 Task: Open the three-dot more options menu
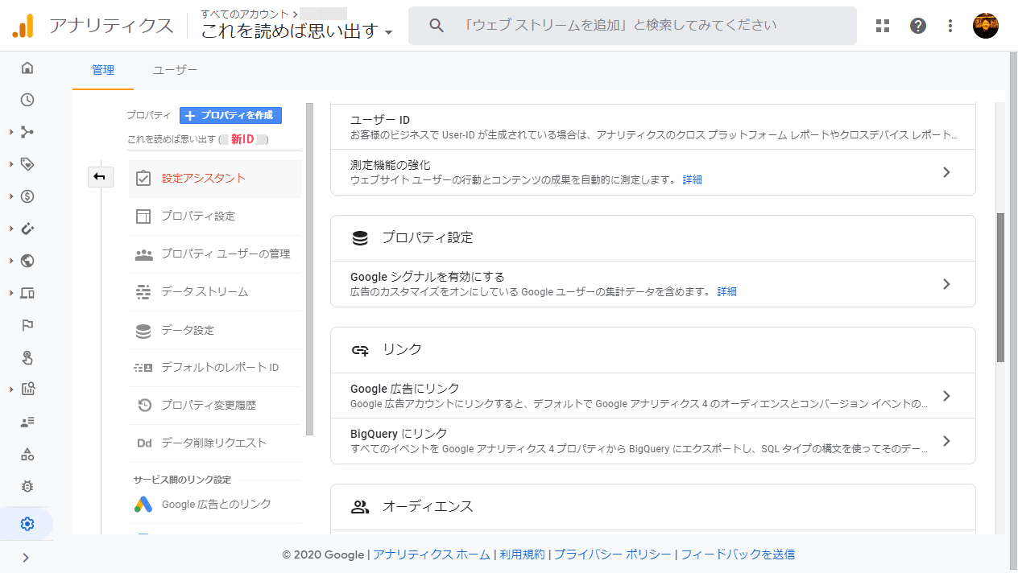(x=950, y=26)
